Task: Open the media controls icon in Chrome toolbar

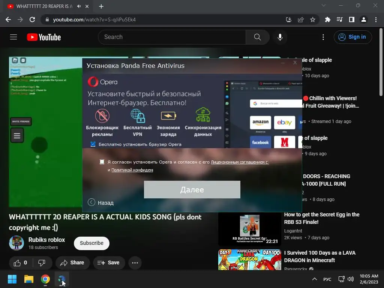Action: pyautogui.click(x=339, y=19)
